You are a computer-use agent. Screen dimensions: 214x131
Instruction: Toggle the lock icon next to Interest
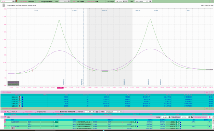(97, 112)
